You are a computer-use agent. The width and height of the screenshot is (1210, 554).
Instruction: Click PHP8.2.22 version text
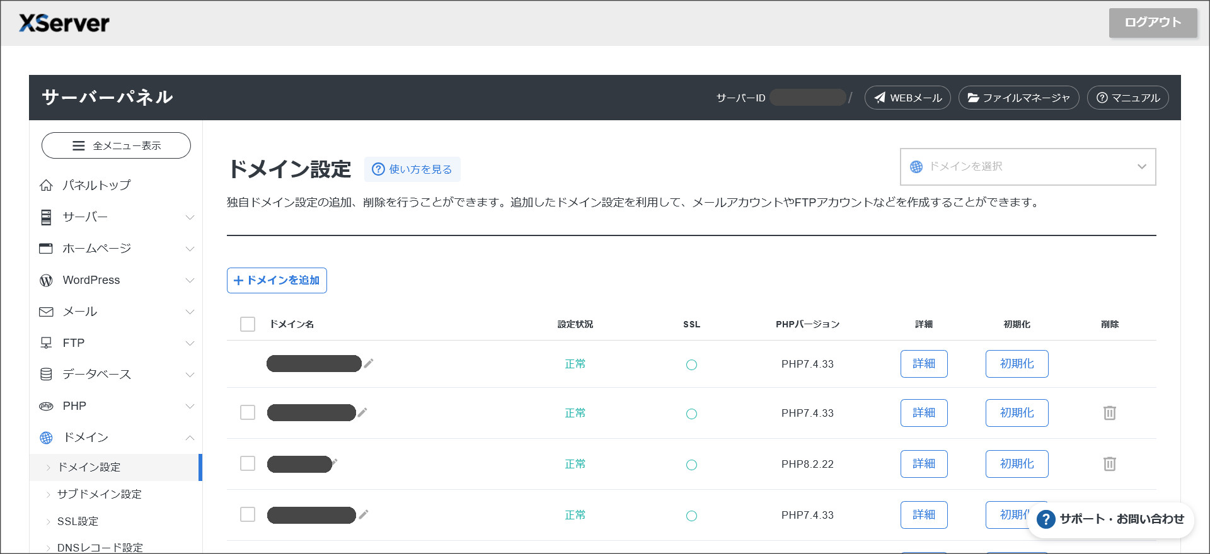click(807, 464)
